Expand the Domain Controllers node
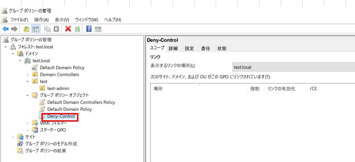The image size is (355, 162). tap(27, 74)
